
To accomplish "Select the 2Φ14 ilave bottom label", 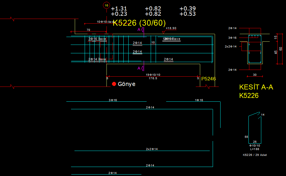I will click(x=97, y=59).
